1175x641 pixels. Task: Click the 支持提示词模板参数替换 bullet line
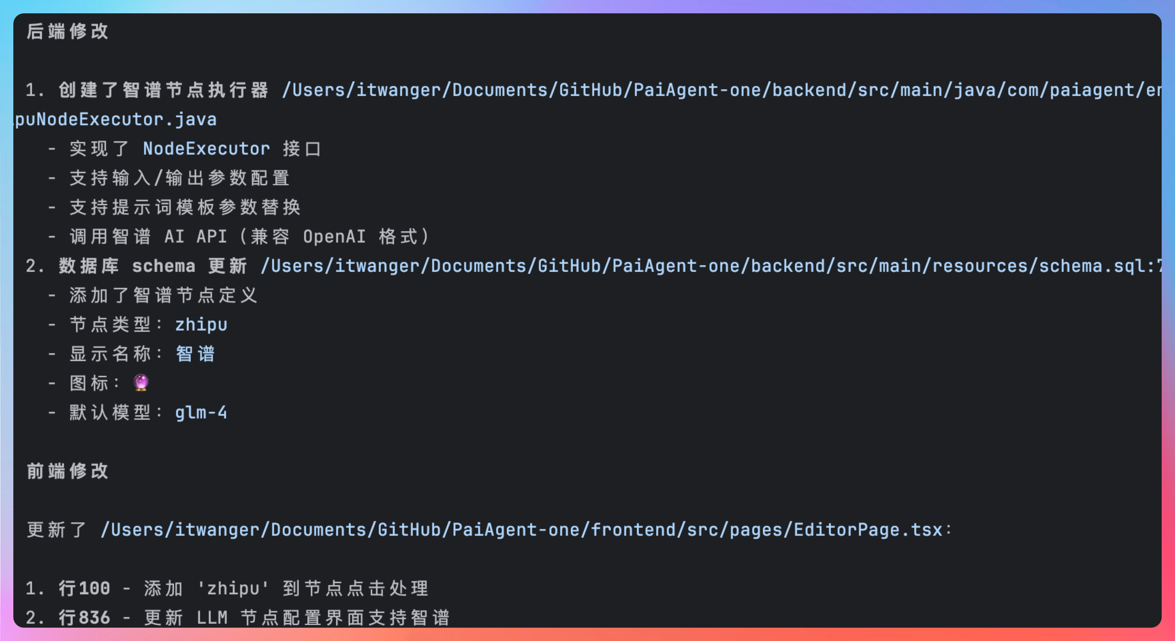click(185, 208)
